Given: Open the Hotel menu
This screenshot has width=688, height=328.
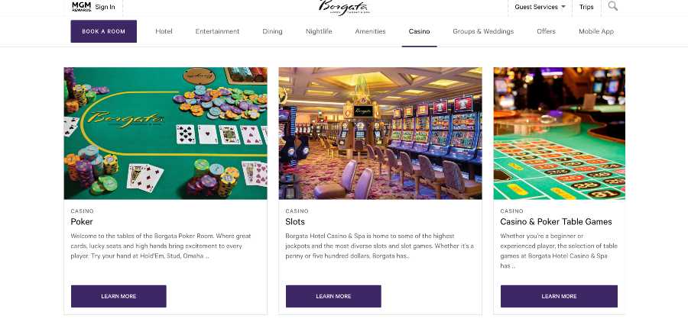Looking at the screenshot, I should pyautogui.click(x=164, y=31).
